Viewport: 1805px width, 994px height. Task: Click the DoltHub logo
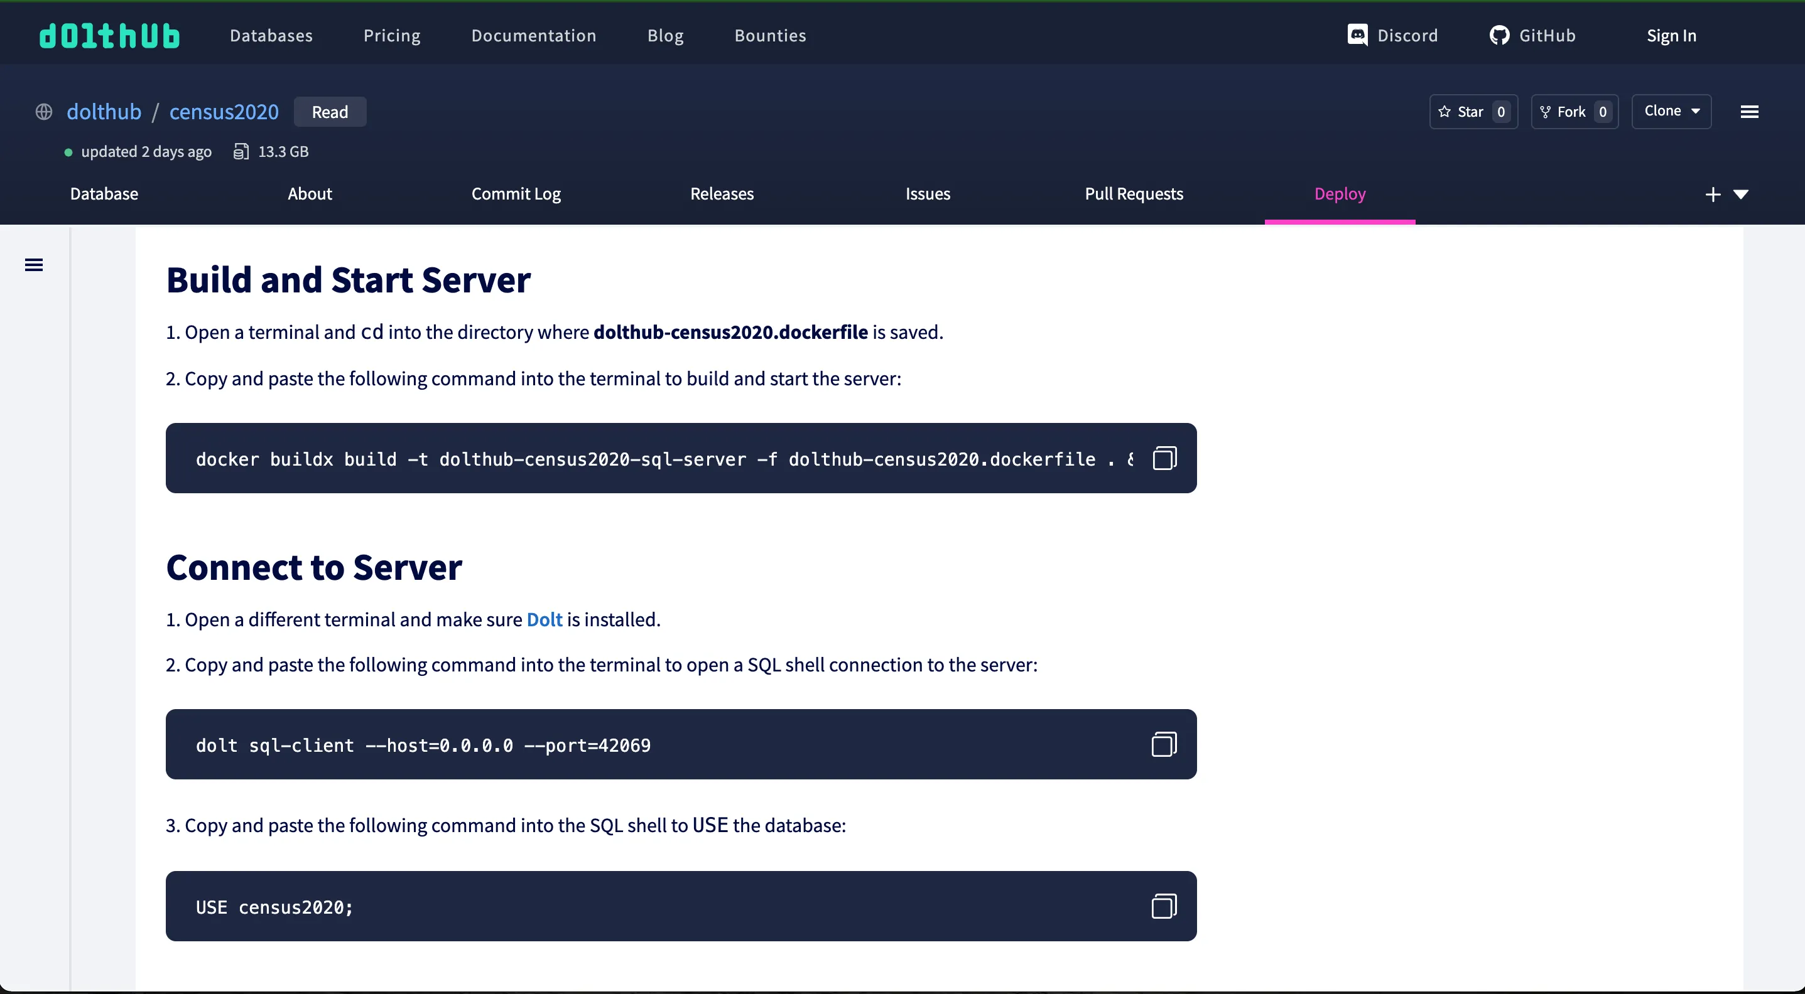pos(109,36)
